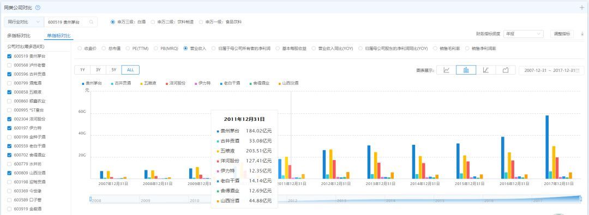Screen dimensions: 589x215
Task: Switch chart display to line chart icon
Action: (x=446, y=70)
